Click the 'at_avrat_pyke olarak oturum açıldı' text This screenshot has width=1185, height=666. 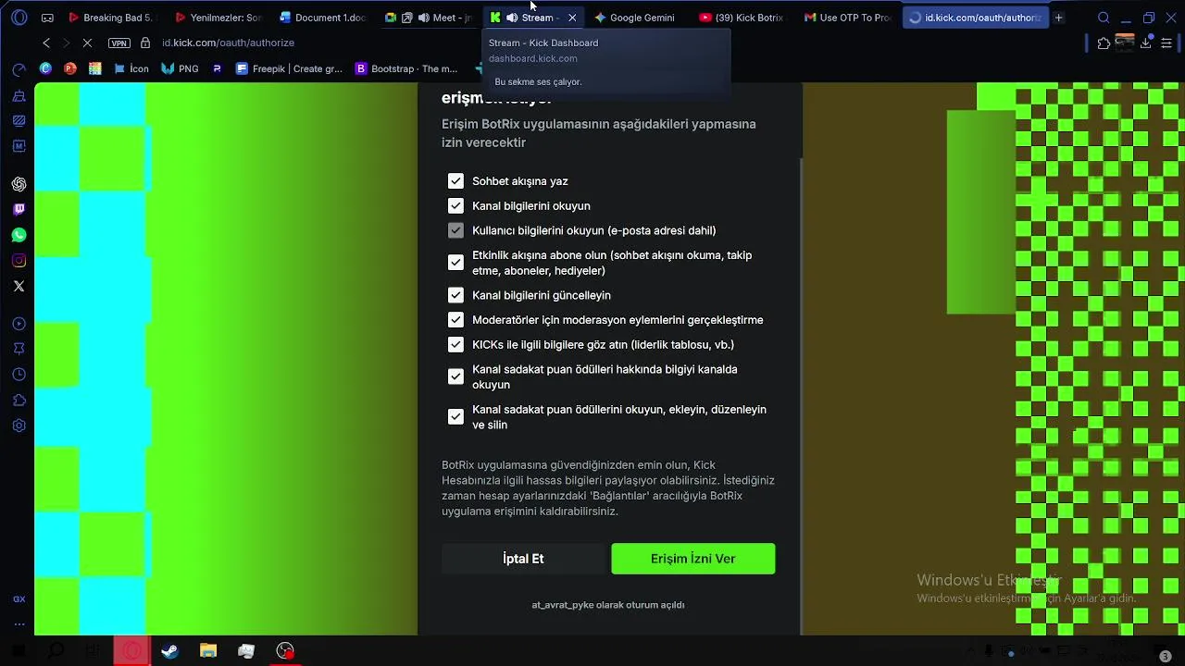(608, 605)
